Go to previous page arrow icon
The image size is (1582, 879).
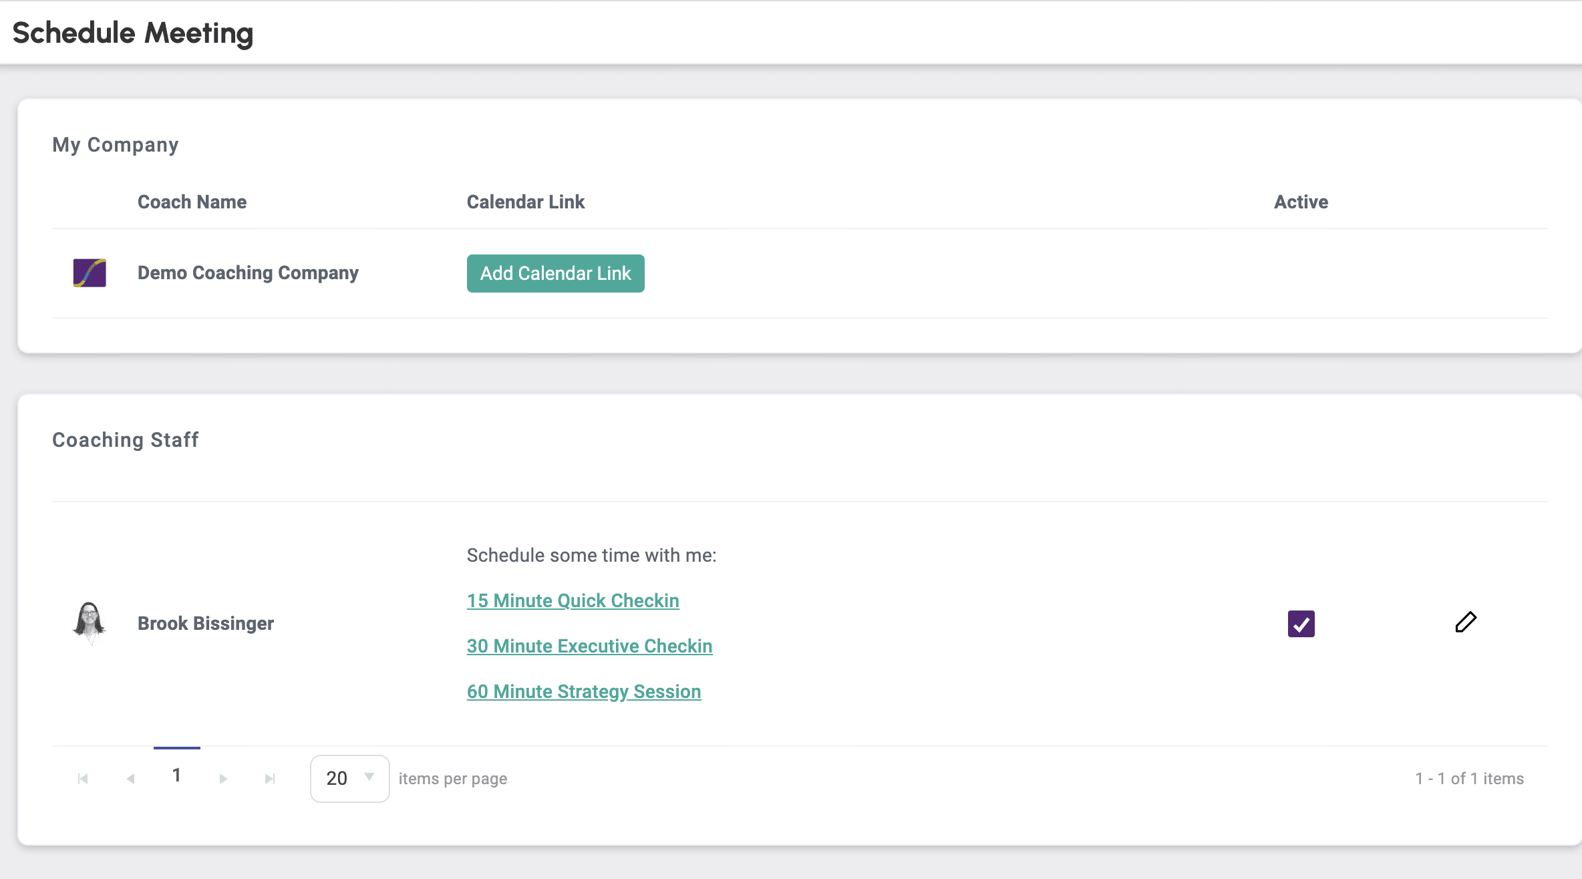pyautogui.click(x=131, y=779)
